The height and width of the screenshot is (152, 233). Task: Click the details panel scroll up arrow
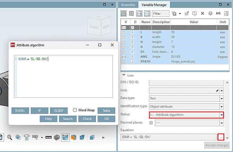227,82
